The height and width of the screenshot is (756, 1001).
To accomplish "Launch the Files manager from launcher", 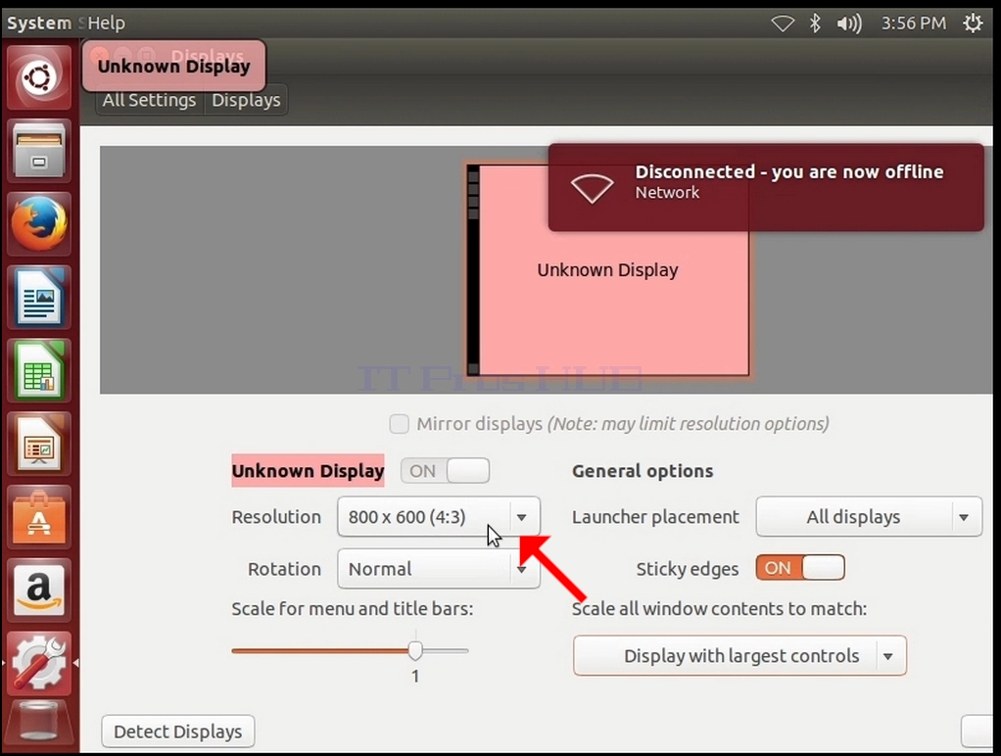I will coord(39,152).
